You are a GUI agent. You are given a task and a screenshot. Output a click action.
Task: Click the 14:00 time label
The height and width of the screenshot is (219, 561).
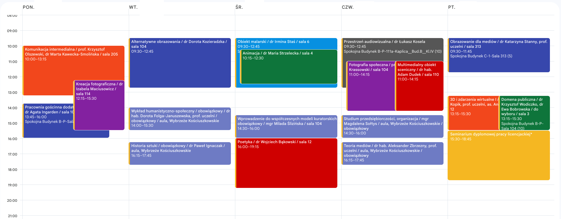(12, 108)
